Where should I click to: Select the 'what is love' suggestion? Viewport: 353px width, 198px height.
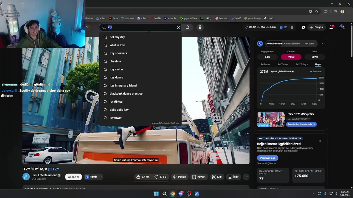point(140,45)
